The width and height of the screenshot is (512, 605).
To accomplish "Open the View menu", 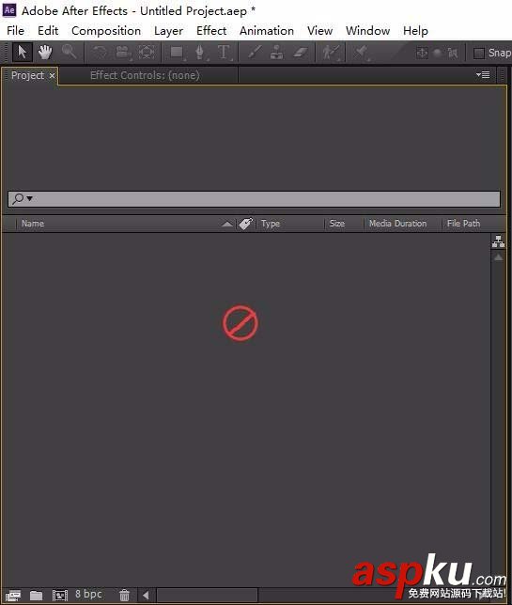I will pos(319,31).
